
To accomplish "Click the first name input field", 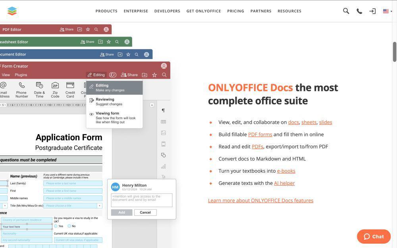I will (x=73, y=191).
